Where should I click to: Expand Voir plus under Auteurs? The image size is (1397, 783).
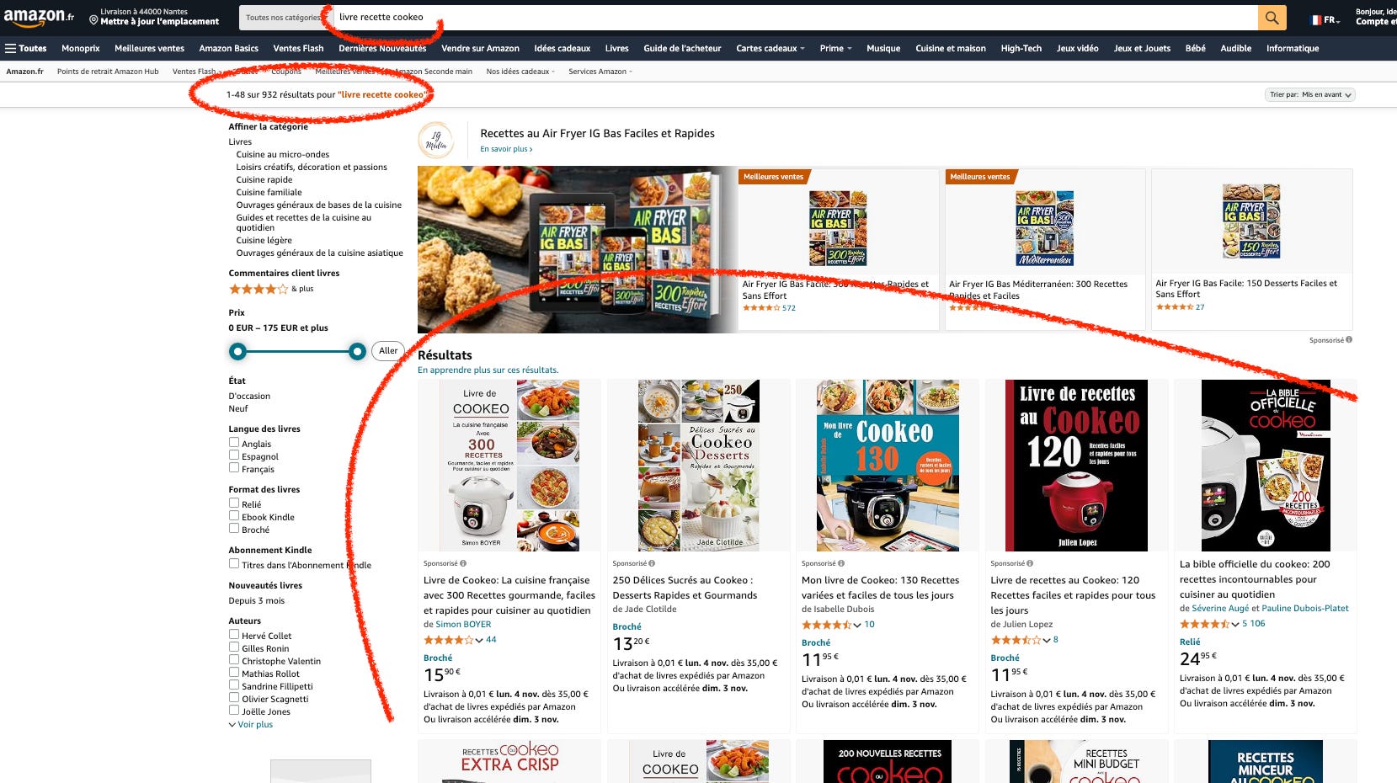[x=251, y=724]
